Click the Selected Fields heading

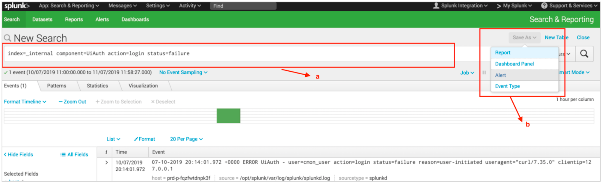coord(21,174)
